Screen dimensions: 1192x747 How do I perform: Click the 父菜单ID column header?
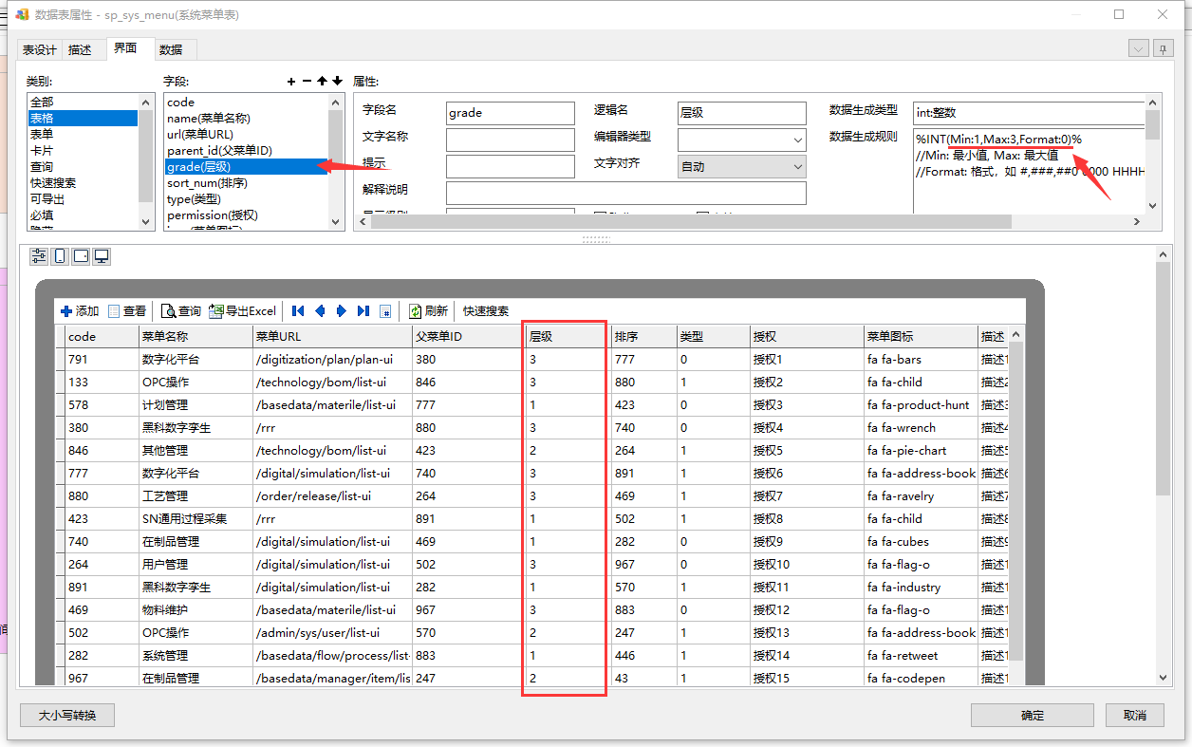coord(468,336)
